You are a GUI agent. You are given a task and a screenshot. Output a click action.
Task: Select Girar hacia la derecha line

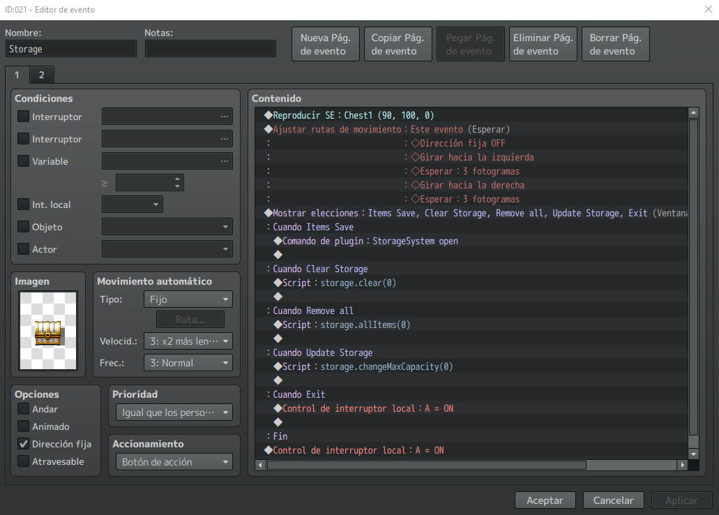[471, 185]
